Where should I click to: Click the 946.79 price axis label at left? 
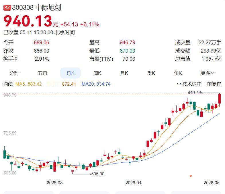coord(10,95)
